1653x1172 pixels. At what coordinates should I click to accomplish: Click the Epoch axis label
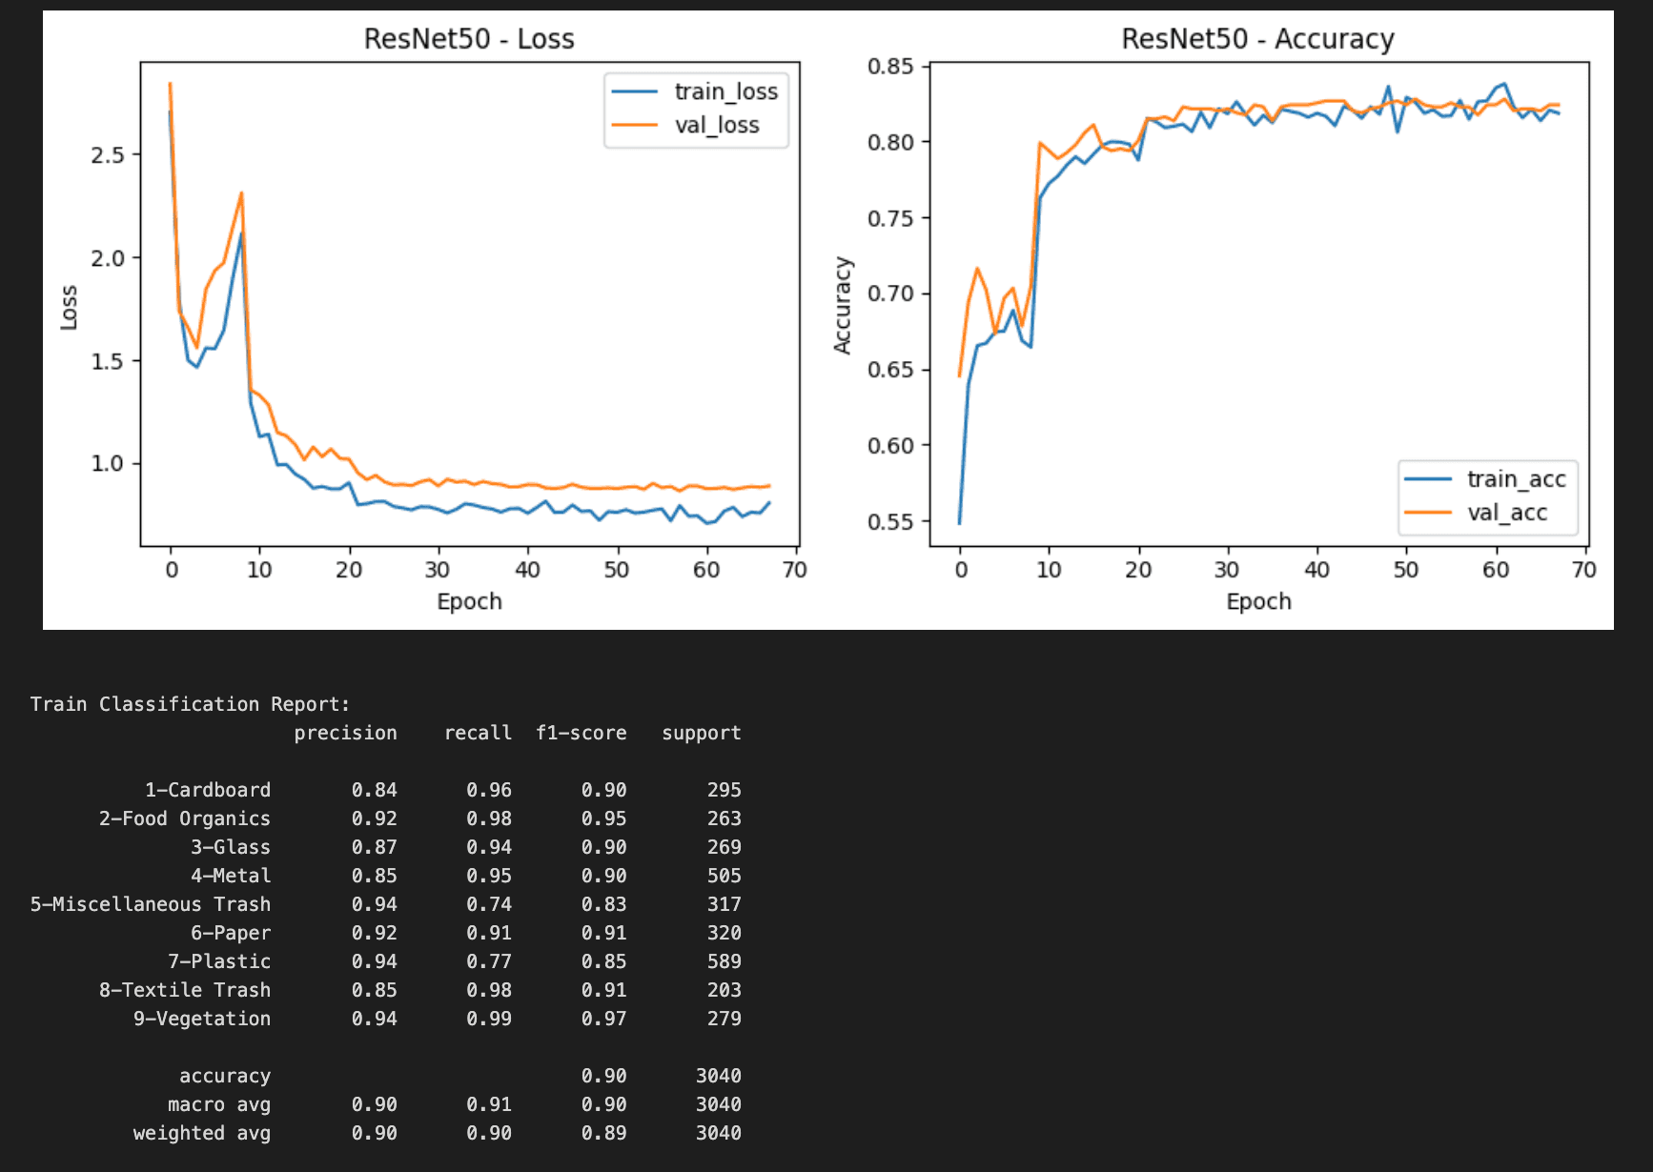(469, 601)
